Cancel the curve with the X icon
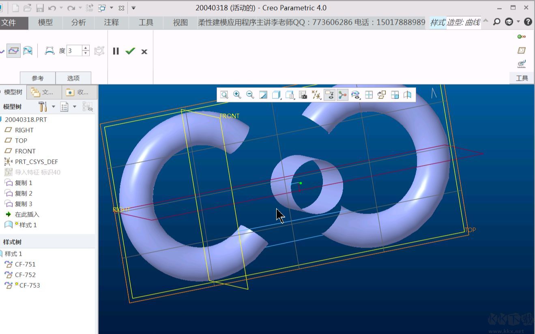This screenshot has height=334, width=535. [144, 51]
